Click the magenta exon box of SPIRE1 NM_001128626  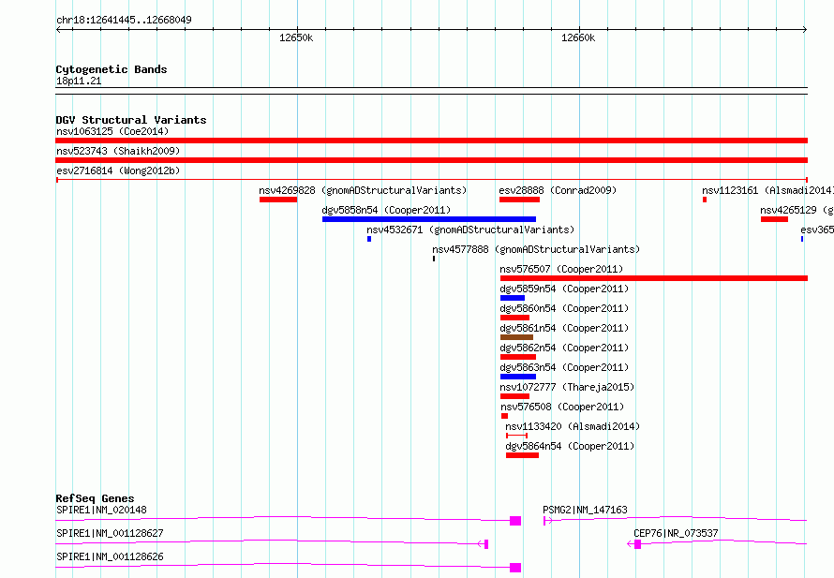(515, 568)
